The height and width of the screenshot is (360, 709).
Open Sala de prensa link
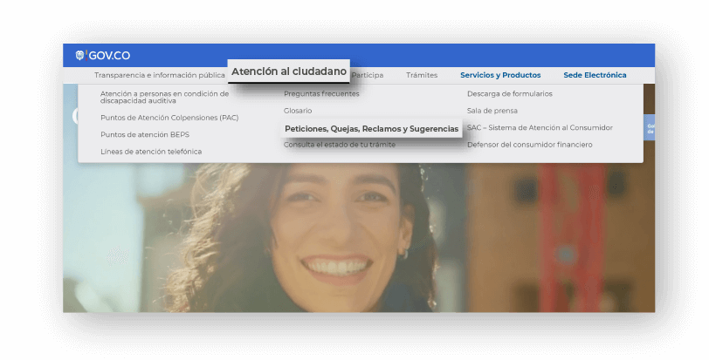[492, 111]
